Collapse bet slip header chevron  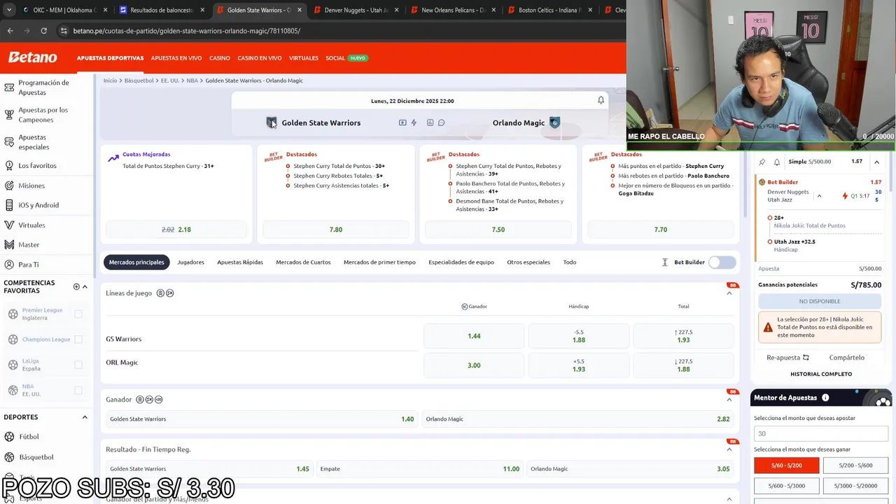point(876,162)
